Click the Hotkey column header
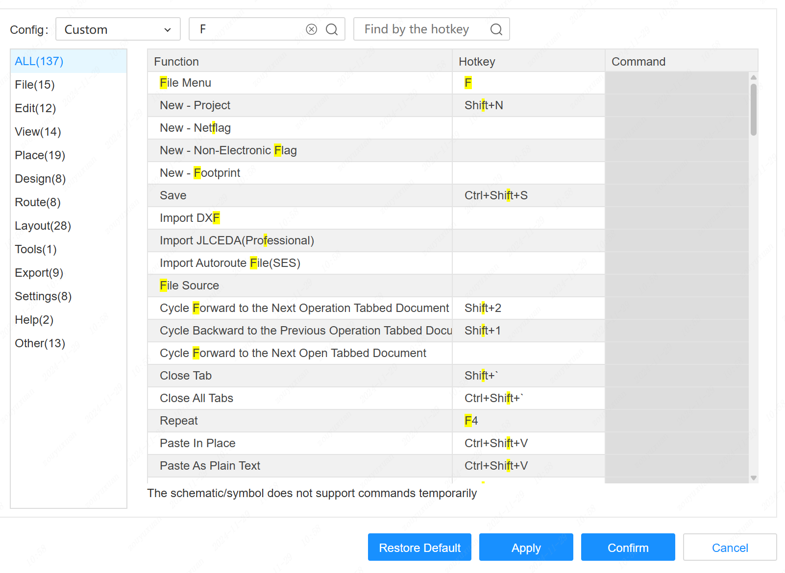 528,61
